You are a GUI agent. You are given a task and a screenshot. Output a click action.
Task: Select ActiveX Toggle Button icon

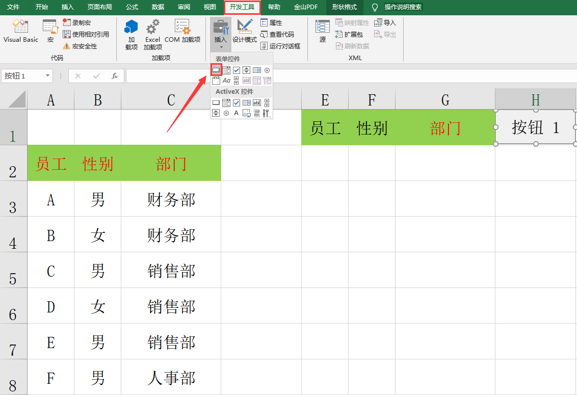257,113
